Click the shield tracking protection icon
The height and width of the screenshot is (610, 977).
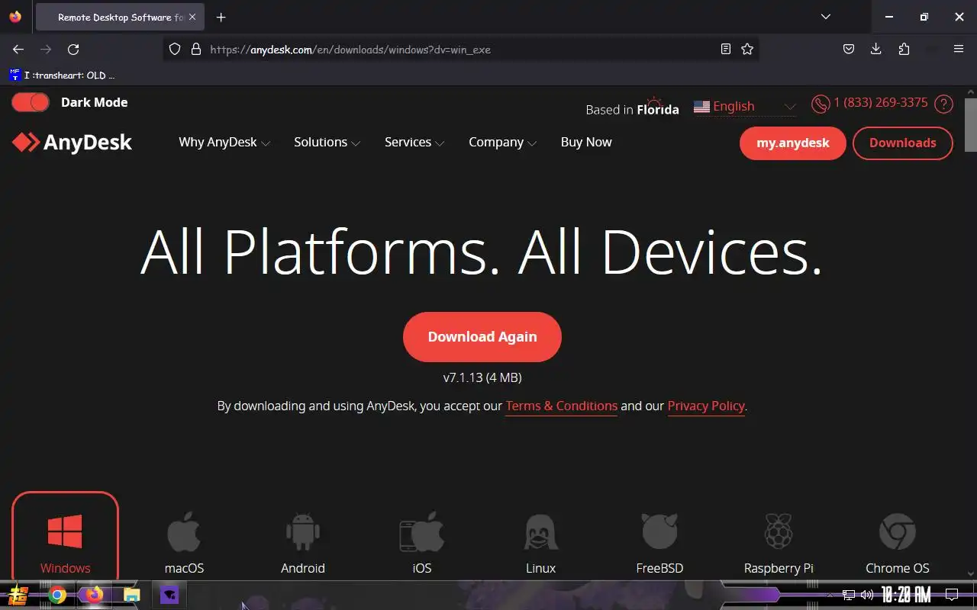tap(175, 49)
